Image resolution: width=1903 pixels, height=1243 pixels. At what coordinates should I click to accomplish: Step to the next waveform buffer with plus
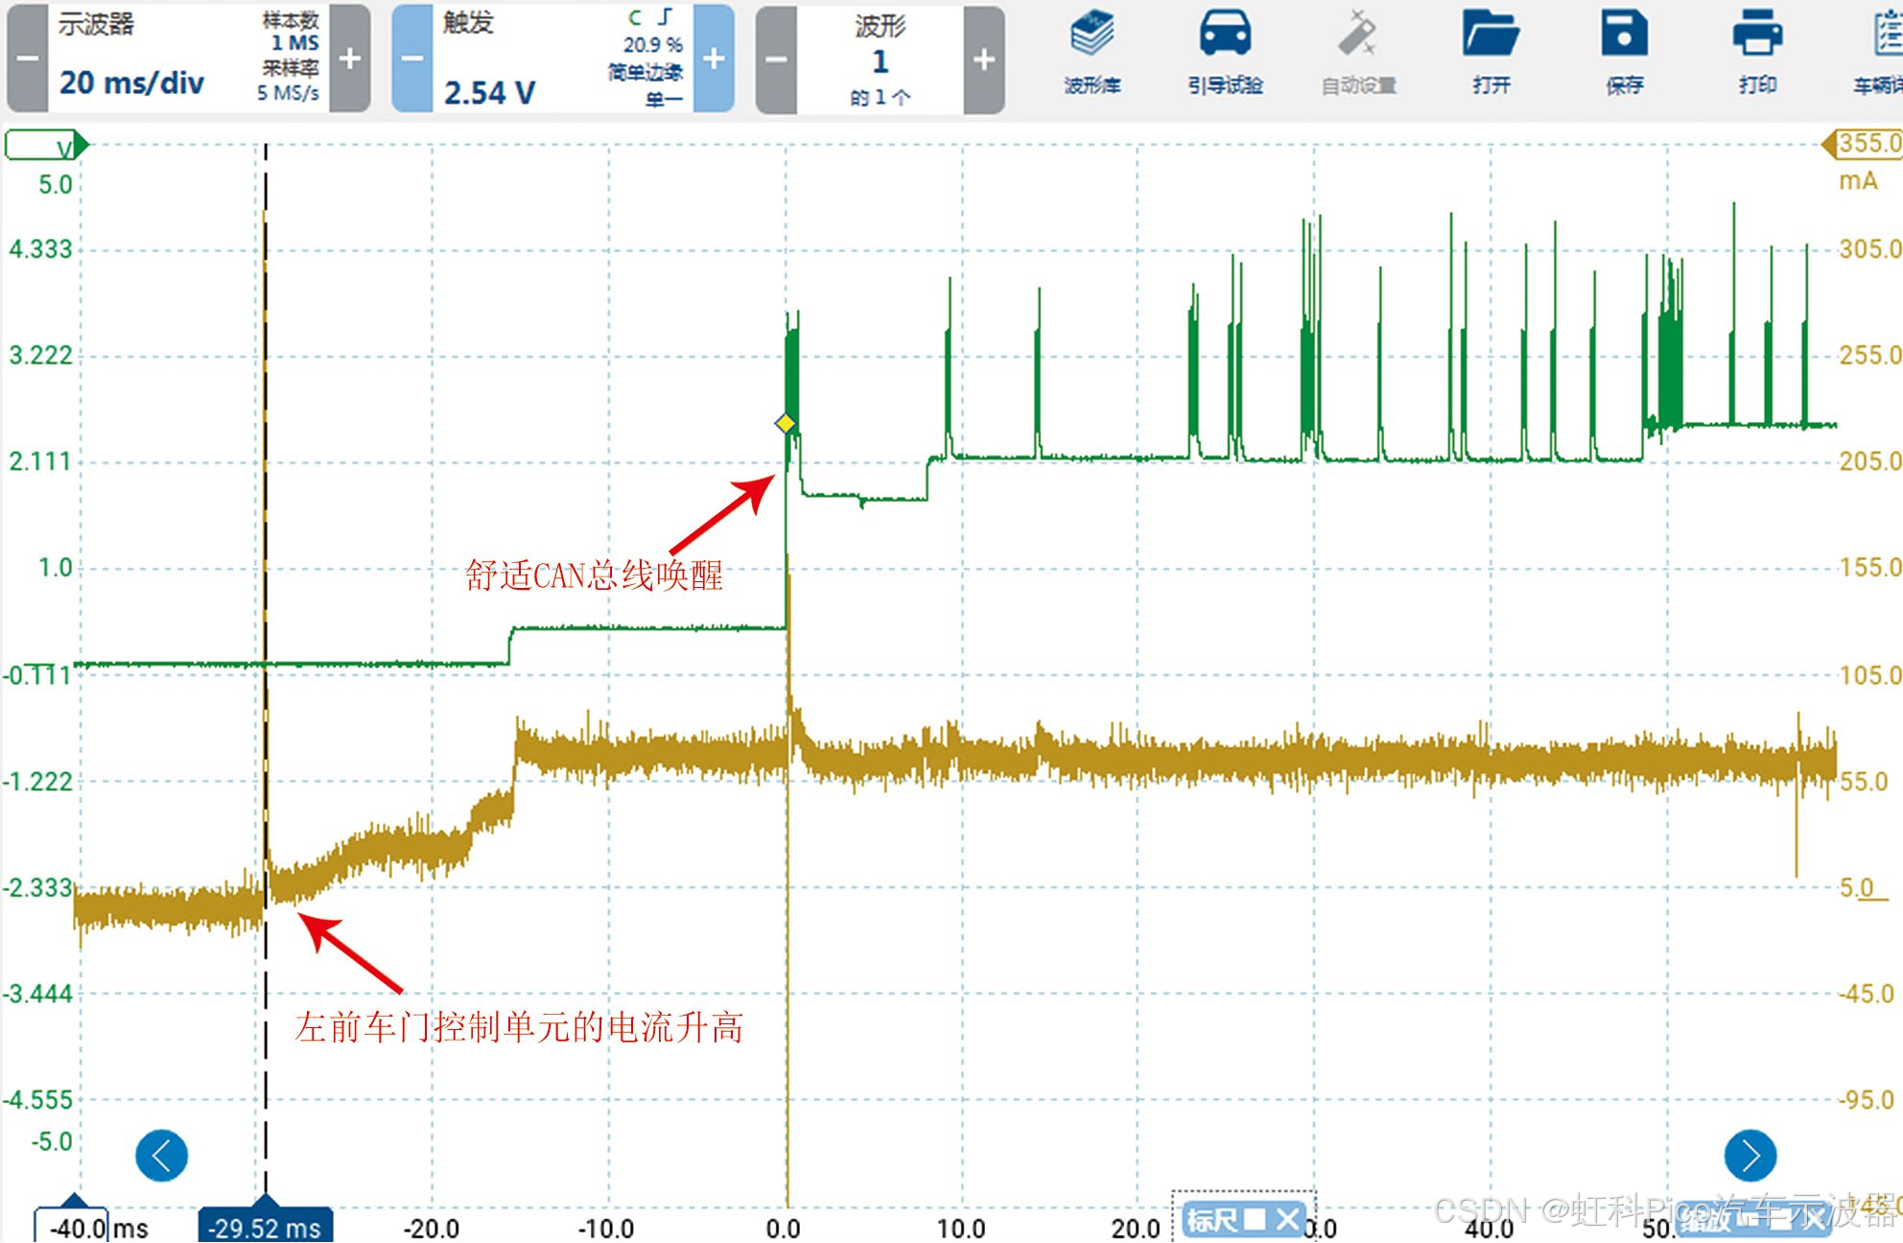pos(984,59)
